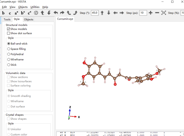Click the rotate upward arrow icon
Screen dimensions: 184x136
[42, 13]
